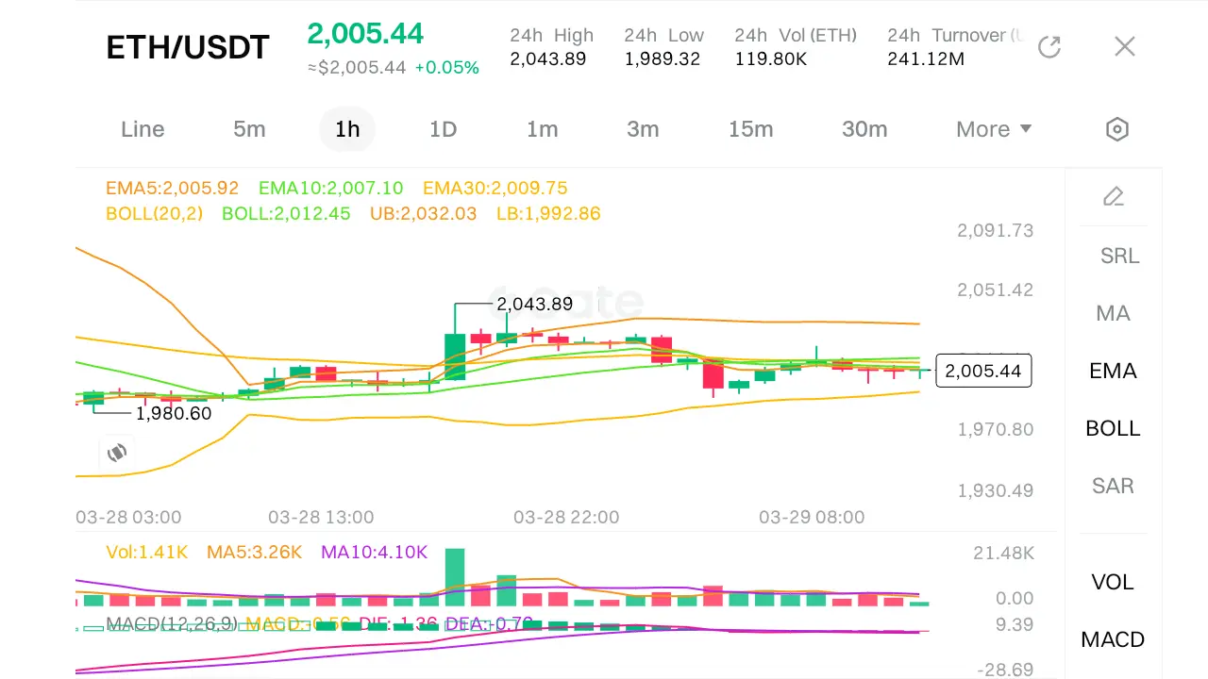Click the EMA5:2,005.92 legend label
The image size is (1208, 679).
tap(173, 189)
